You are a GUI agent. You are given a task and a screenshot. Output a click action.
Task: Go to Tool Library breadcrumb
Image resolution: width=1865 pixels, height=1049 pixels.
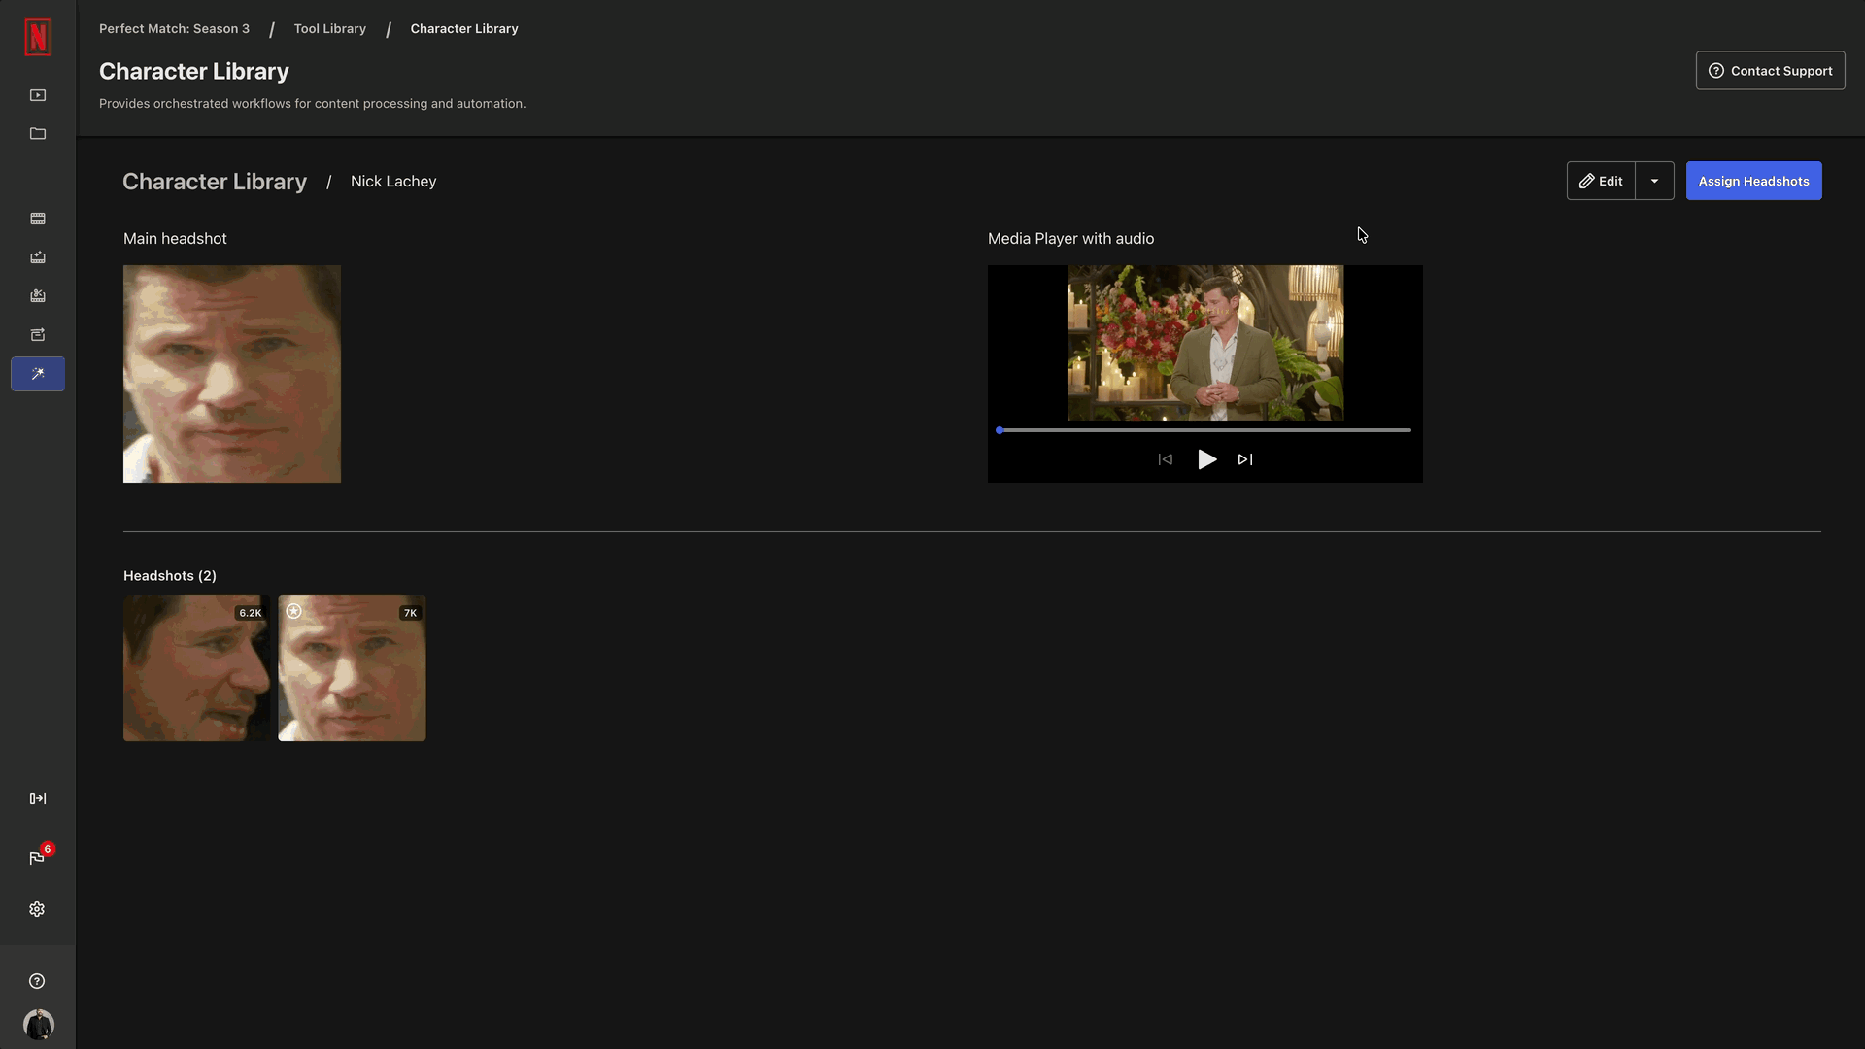329,28
